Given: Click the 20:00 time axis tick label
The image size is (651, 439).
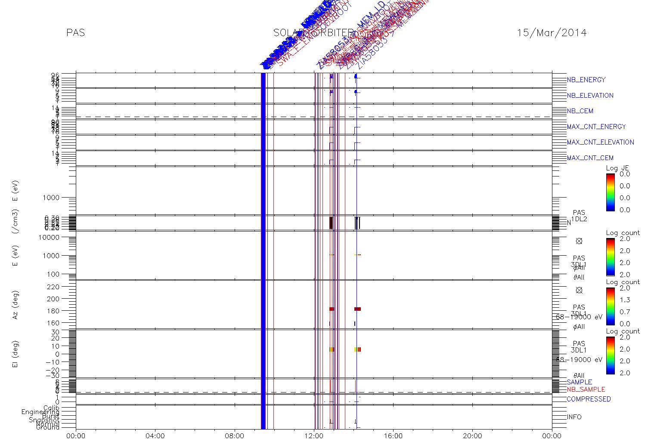Looking at the screenshot, I should tap(472, 436).
